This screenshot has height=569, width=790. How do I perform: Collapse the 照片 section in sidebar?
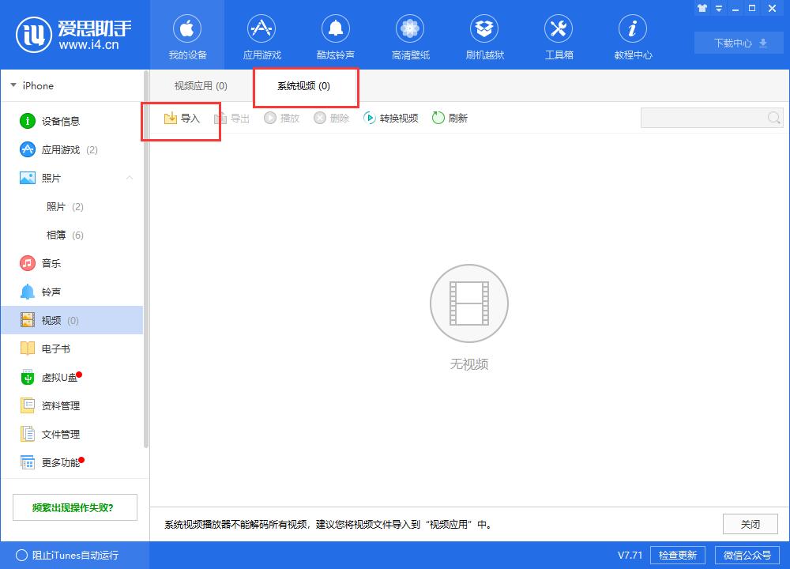pos(129,178)
